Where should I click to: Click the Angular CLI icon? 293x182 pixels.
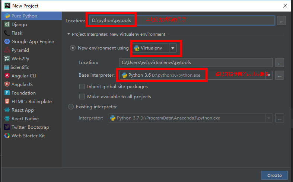[7, 76]
